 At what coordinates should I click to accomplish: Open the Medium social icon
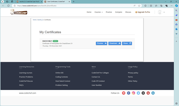tap(143, 93)
